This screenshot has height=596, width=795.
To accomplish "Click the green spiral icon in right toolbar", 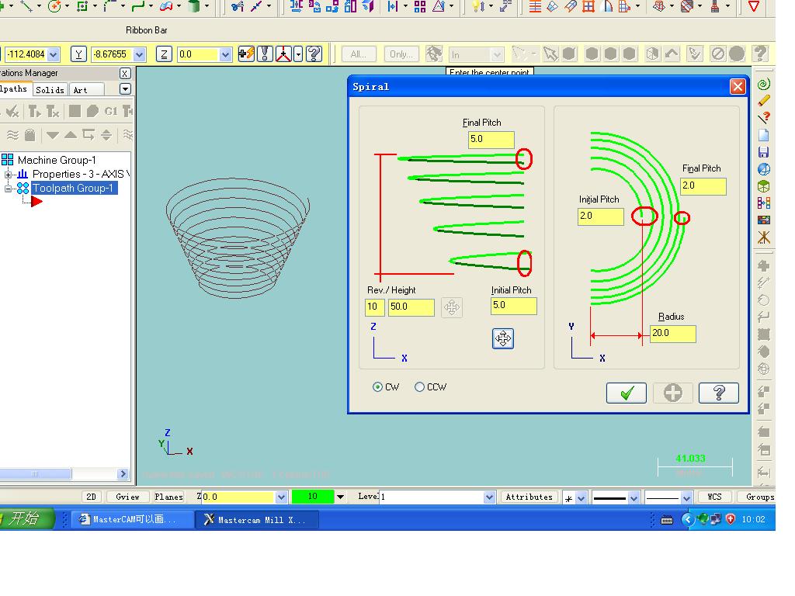I will (x=764, y=84).
